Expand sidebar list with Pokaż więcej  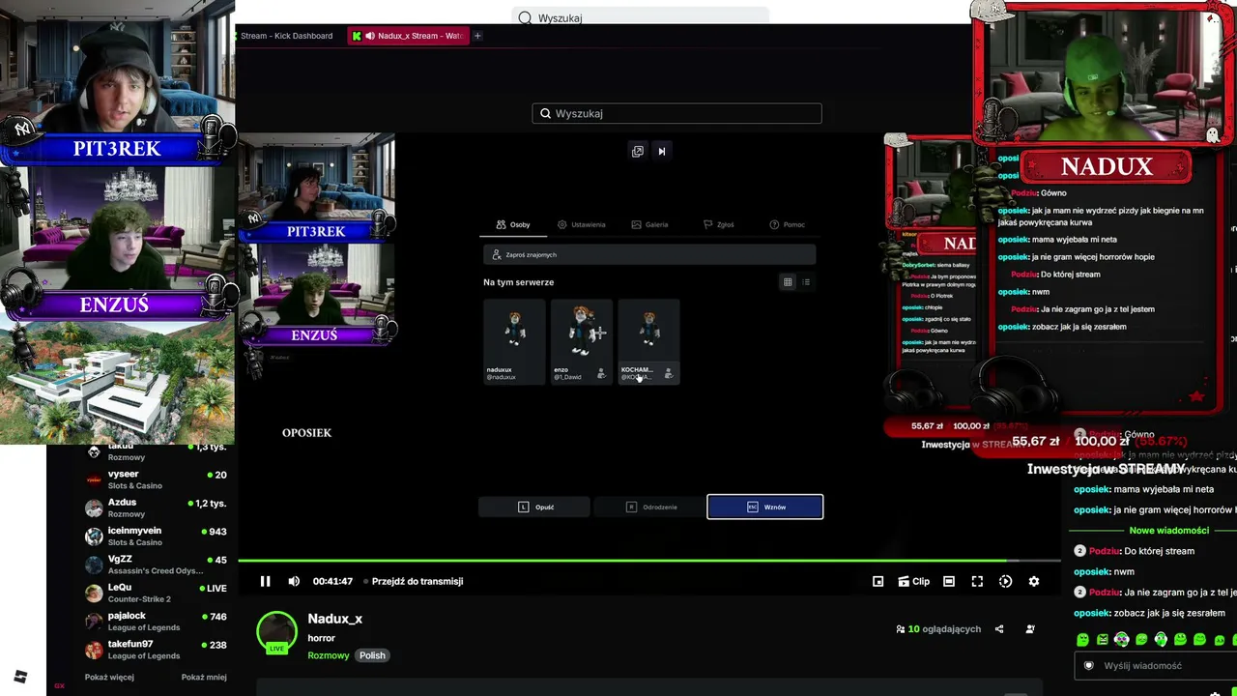(x=109, y=678)
